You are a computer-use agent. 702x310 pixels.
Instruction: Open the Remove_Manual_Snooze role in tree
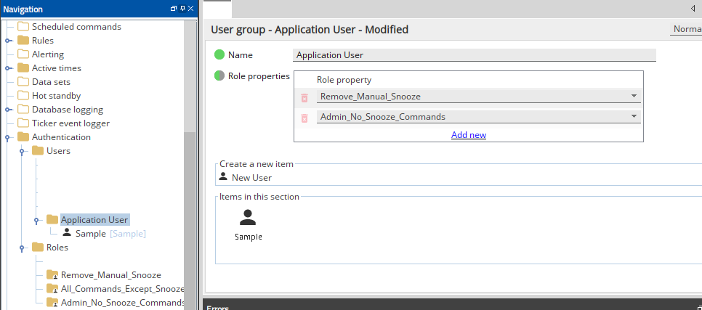[x=111, y=275]
